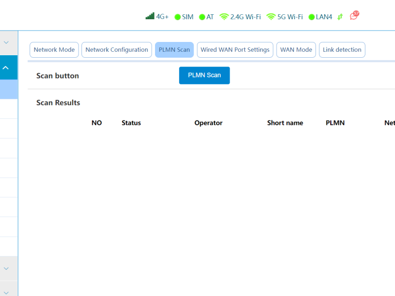Select the highlighted light-blue sidebar menu item
395x296 pixels.
coord(8,89)
